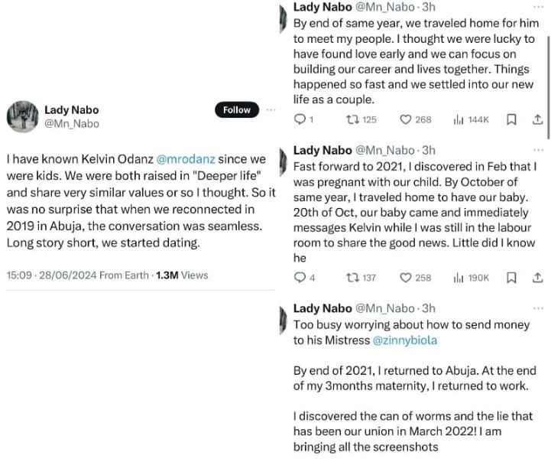Open the @mrodanz mention link
Viewport: 551px width, 459px height.
pyautogui.click(x=186, y=159)
